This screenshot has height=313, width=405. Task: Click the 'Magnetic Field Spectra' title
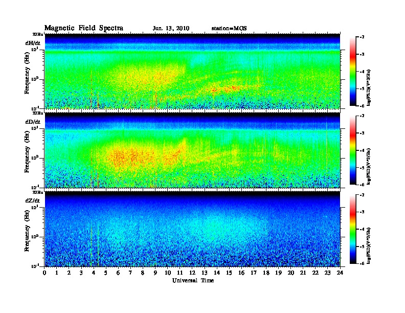click(x=84, y=28)
